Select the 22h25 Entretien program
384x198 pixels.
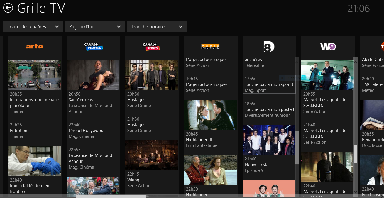tap(18, 131)
